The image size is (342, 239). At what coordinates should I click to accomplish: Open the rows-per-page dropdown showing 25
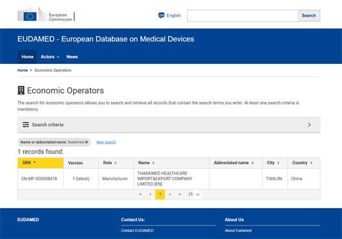pos(194,194)
